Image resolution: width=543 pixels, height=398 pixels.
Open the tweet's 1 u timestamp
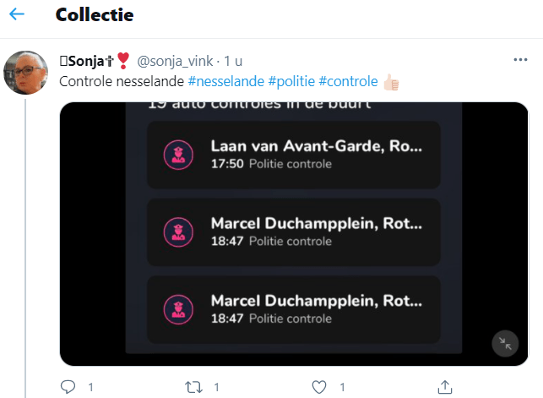233,61
